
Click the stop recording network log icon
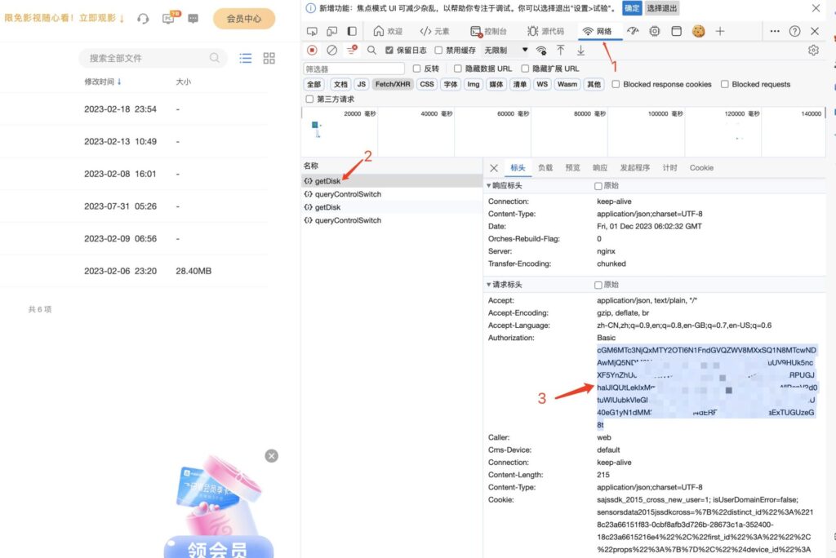pyautogui.click(x=312, y=50)
